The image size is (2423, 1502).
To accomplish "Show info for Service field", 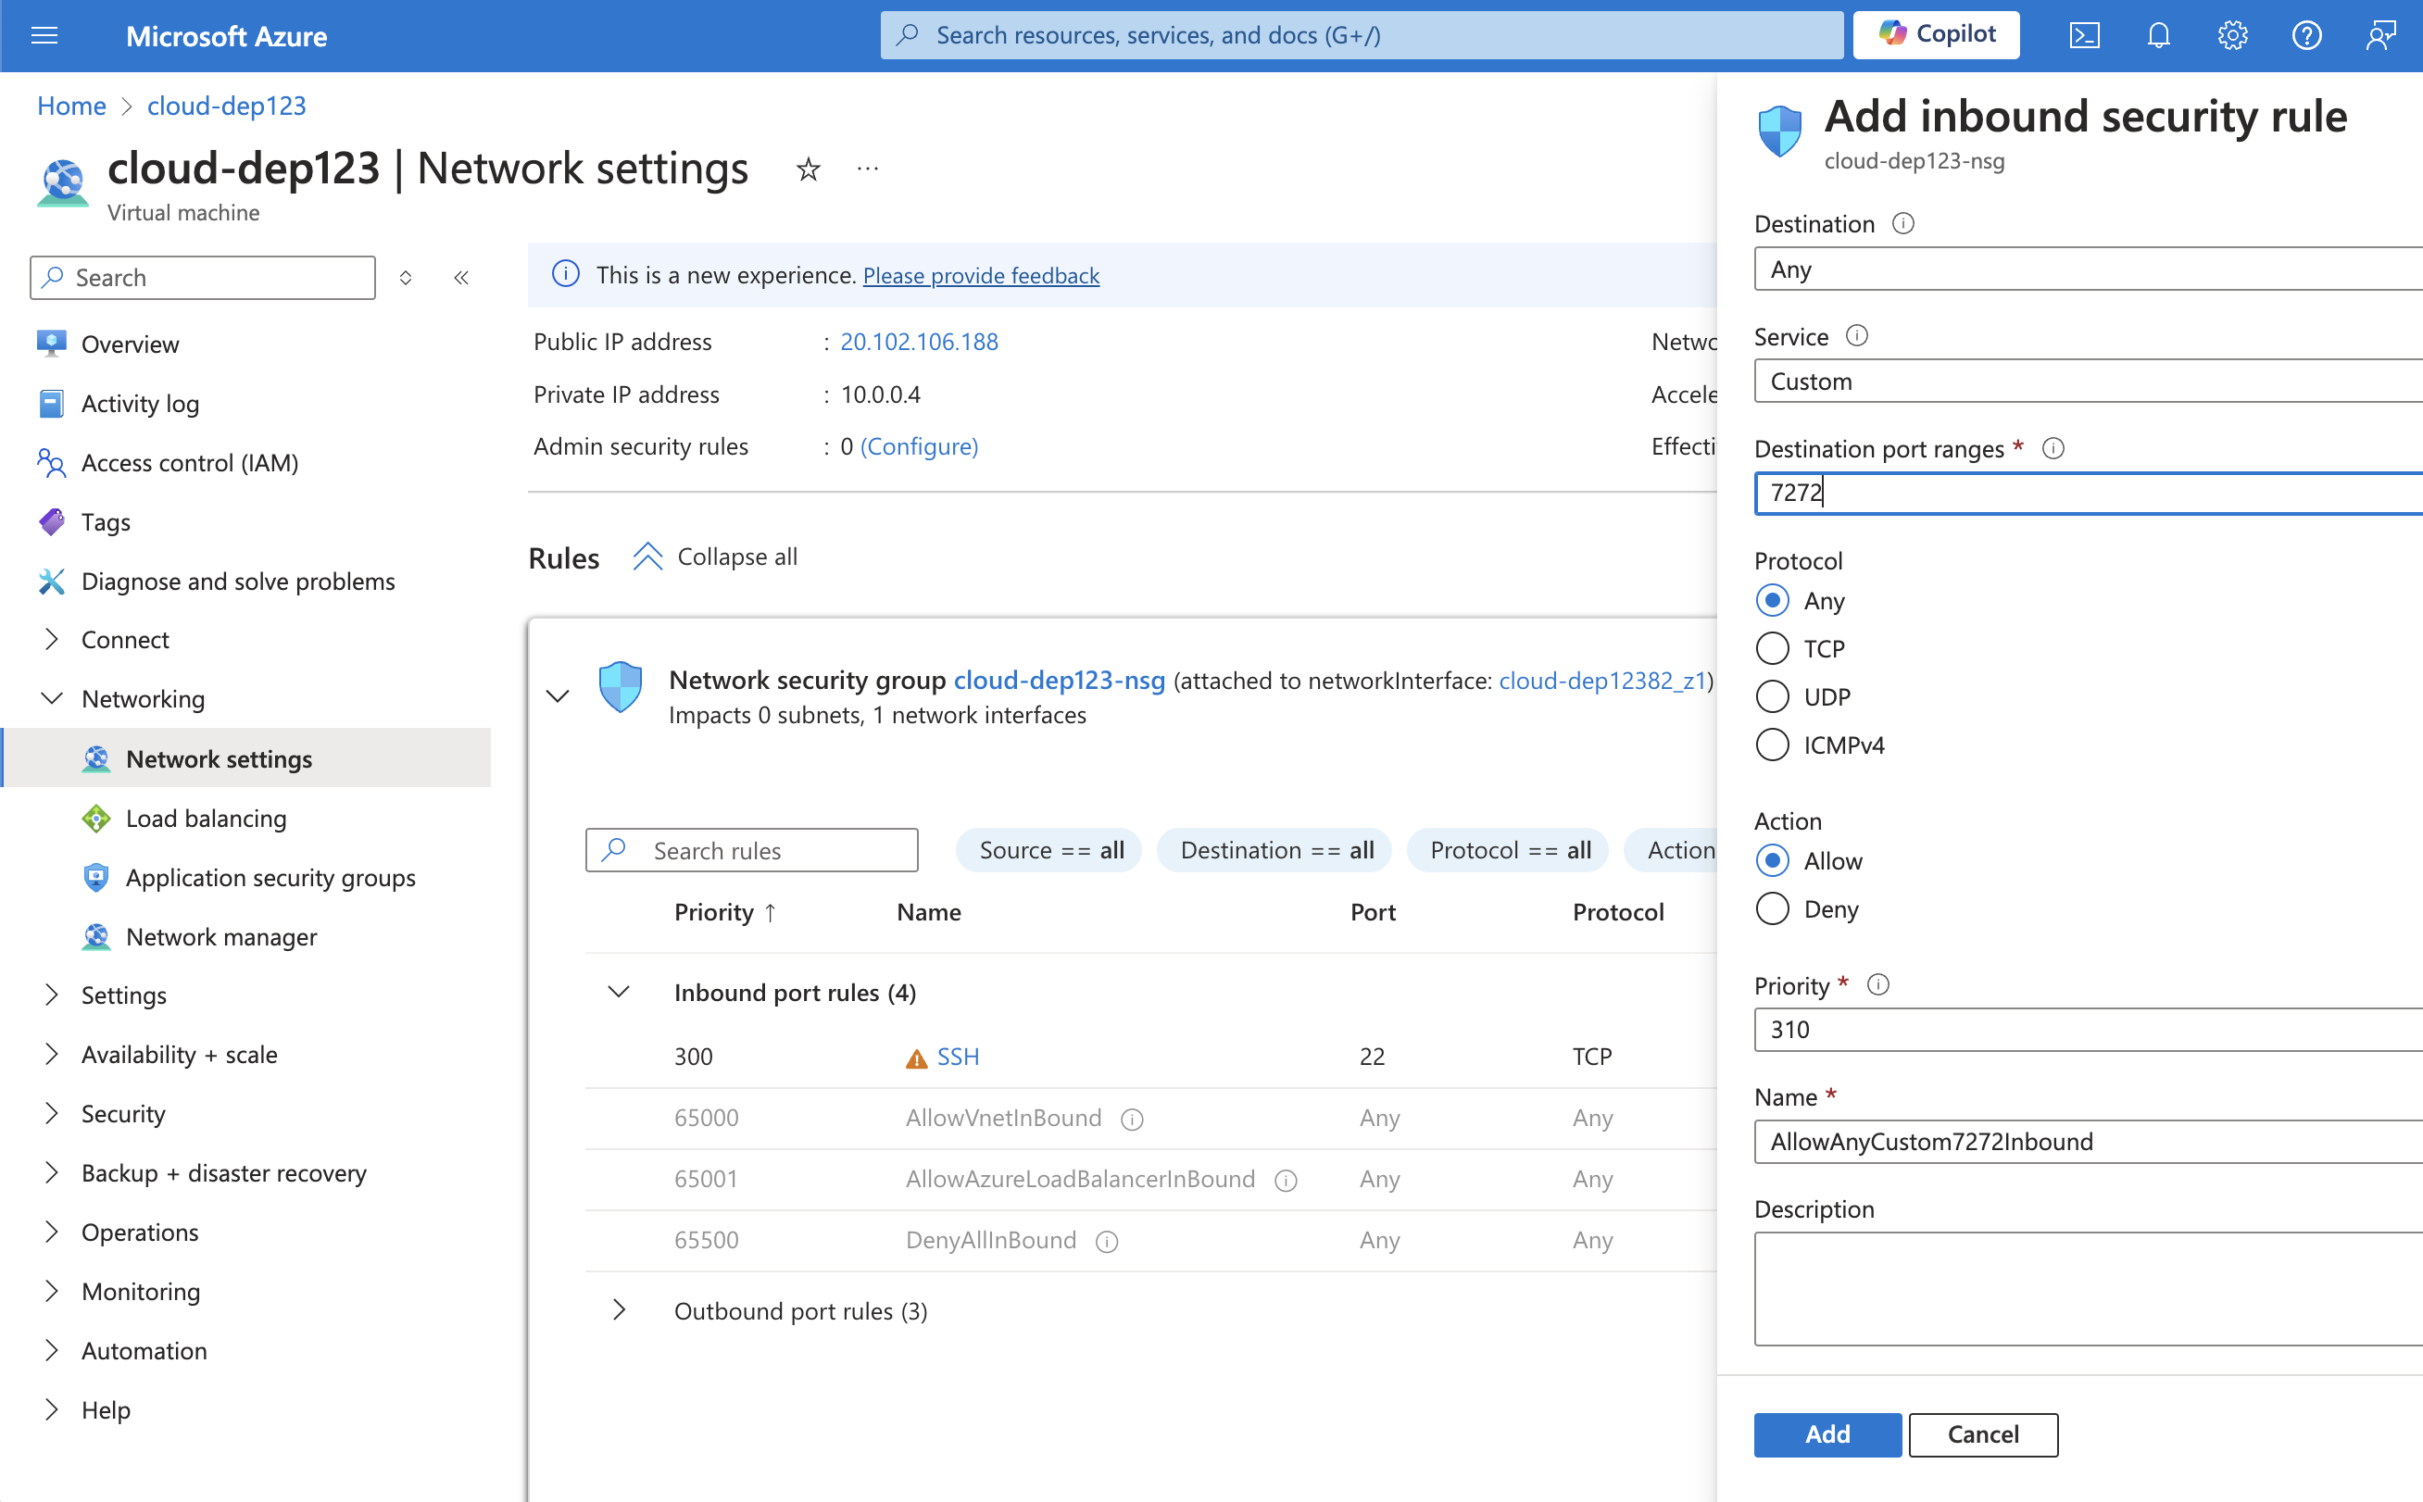I will 1856,336.
